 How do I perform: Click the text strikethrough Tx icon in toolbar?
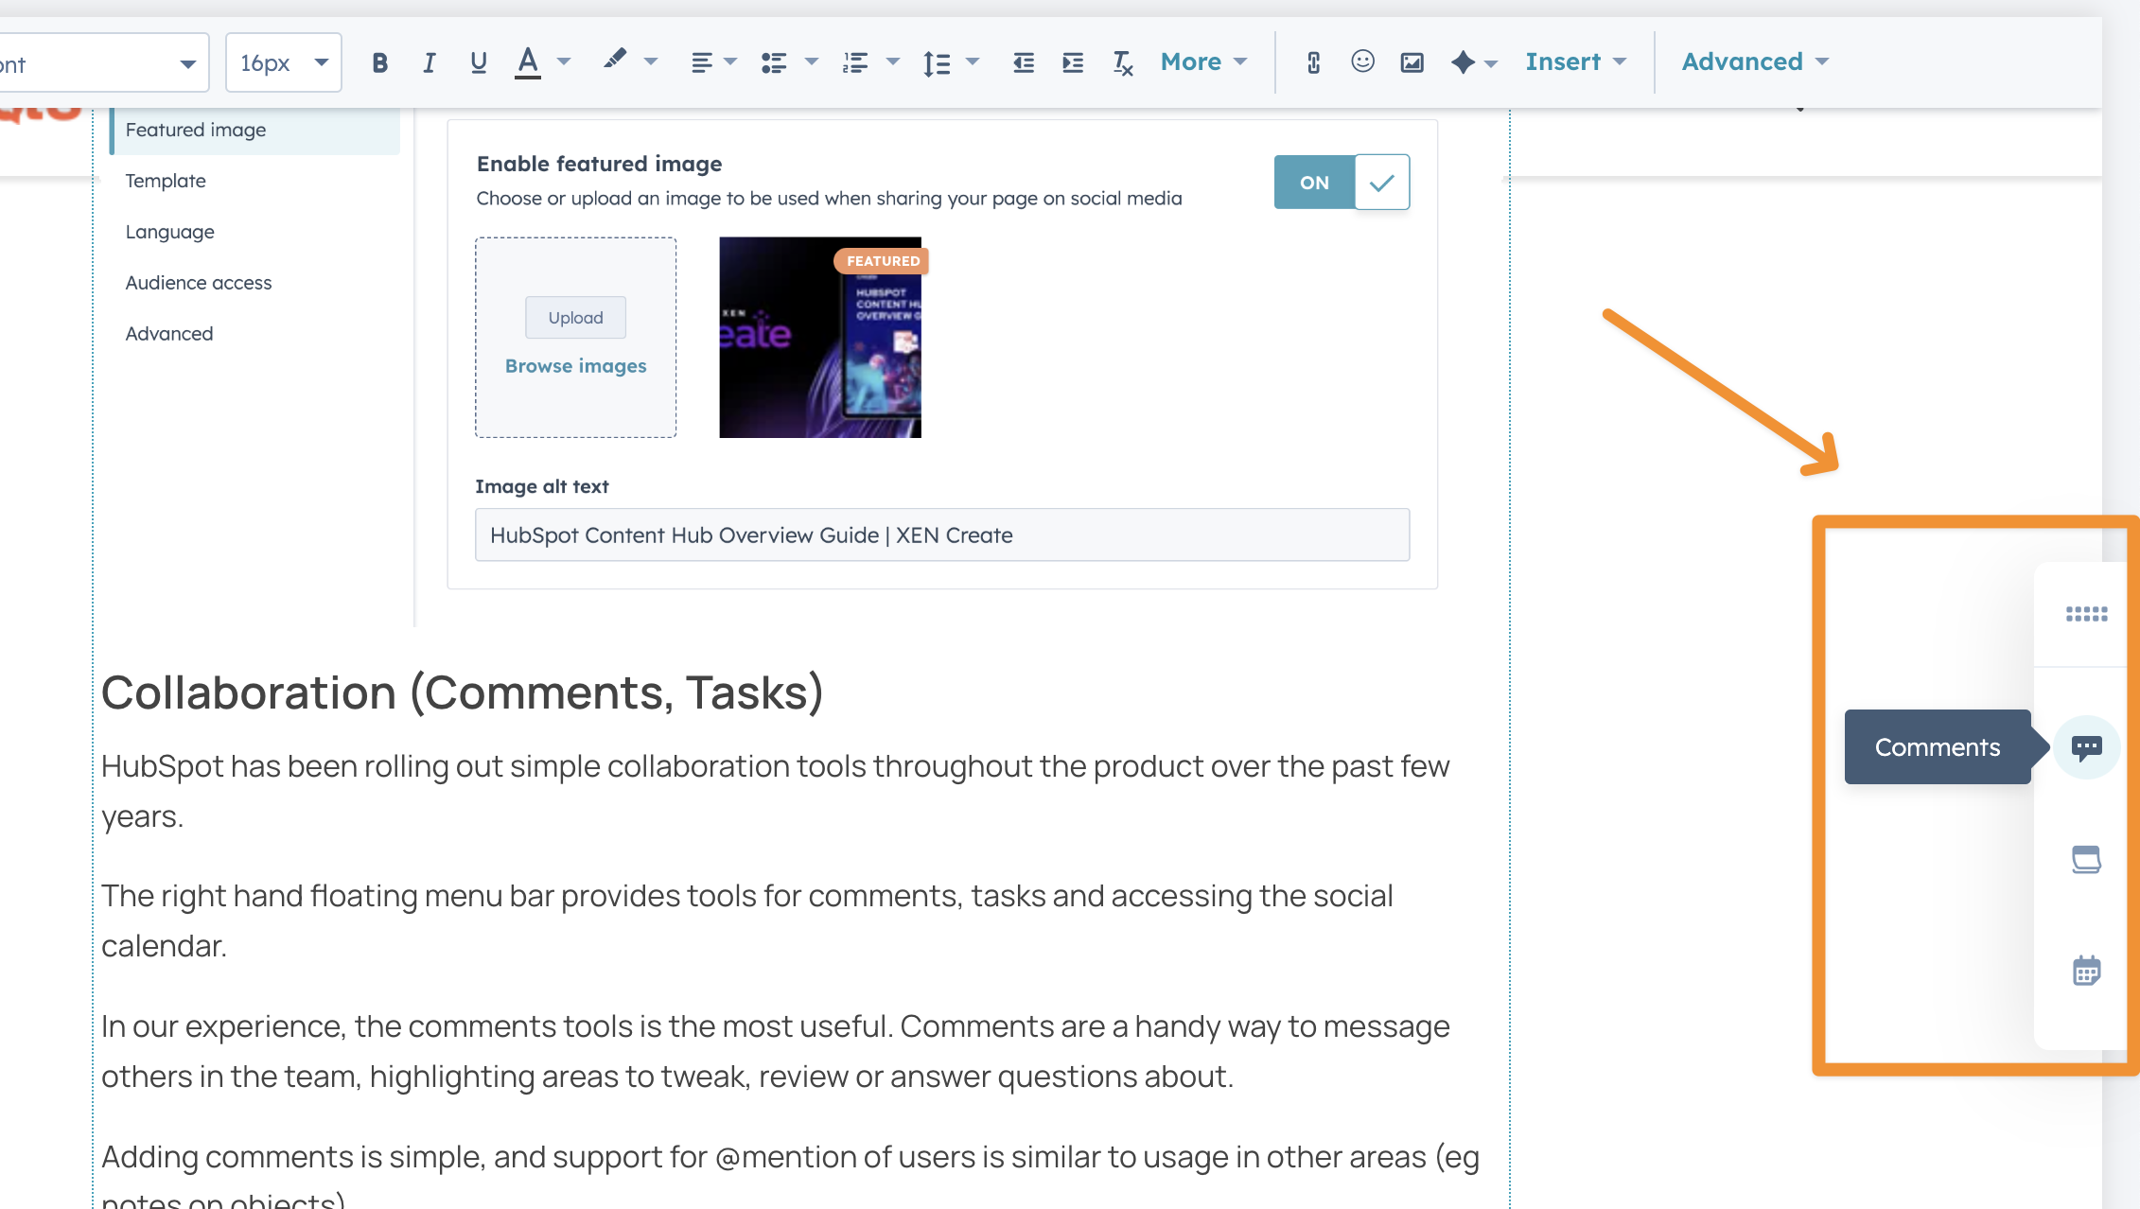(1121, 61)
